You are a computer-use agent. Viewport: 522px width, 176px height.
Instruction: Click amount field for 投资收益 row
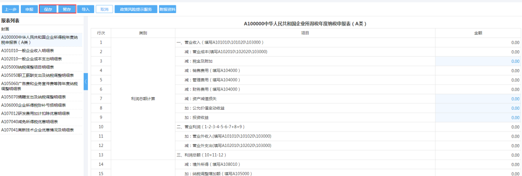pos(478,117)
